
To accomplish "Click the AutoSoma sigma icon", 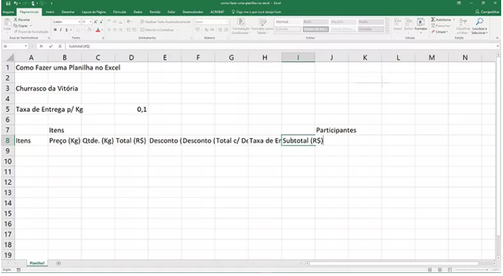I will (433, 20).
